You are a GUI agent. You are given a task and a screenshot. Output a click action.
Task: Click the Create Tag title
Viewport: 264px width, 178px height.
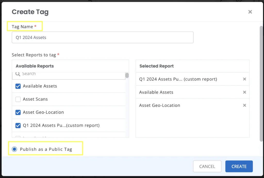[30, 12]
